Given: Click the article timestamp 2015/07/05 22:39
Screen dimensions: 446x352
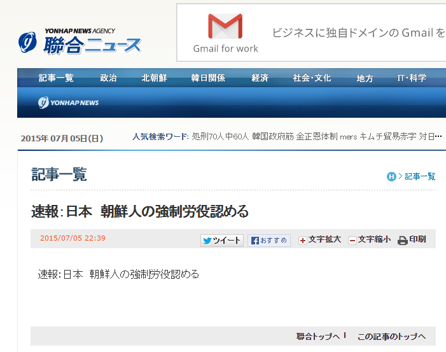Looking at the screenshot, I should (x=73, y=238).
